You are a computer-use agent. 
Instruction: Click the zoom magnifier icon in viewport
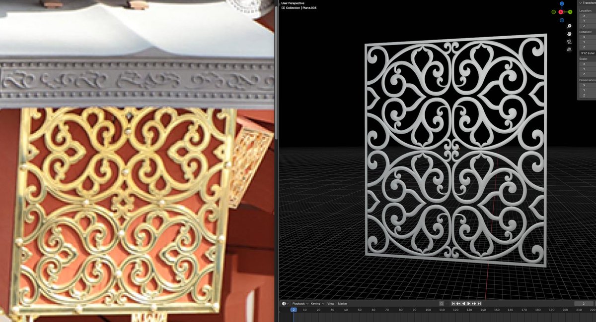pyautogui.click(x=569, y=26)
